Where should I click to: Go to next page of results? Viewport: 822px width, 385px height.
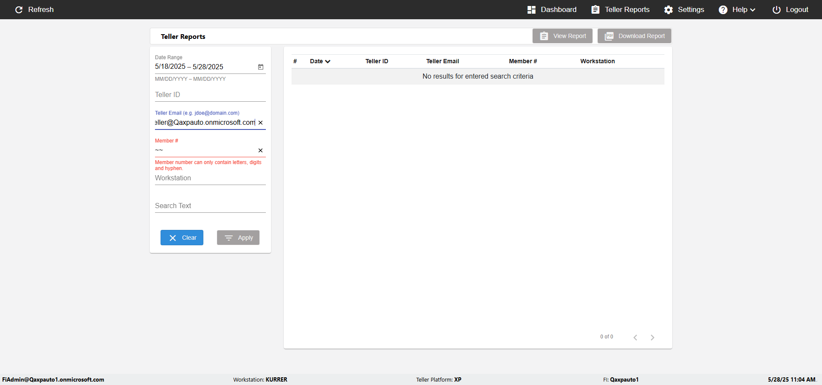652,338
